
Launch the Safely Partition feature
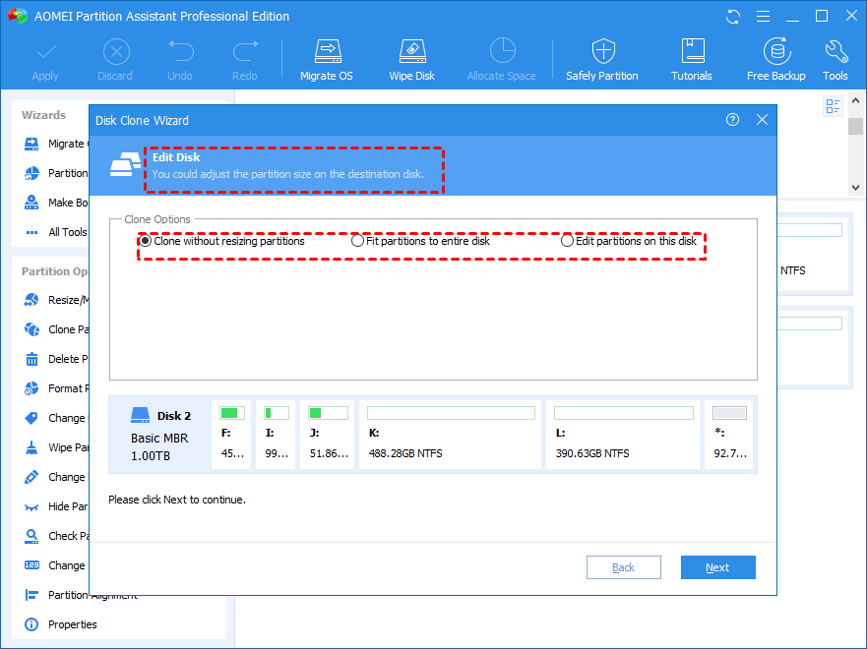(x=602, y=59)
